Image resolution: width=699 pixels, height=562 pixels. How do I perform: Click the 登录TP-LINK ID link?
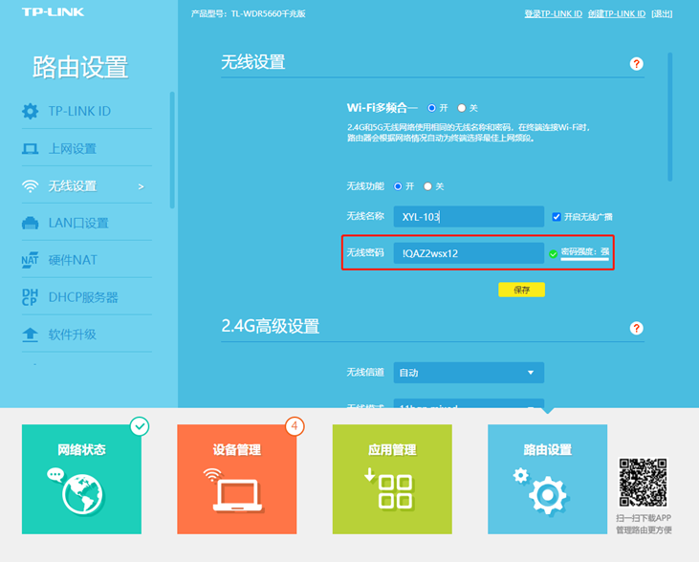pyautogui.click(x=553, y=13)
